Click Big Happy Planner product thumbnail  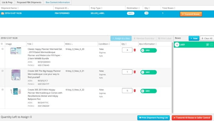point(16,75)
